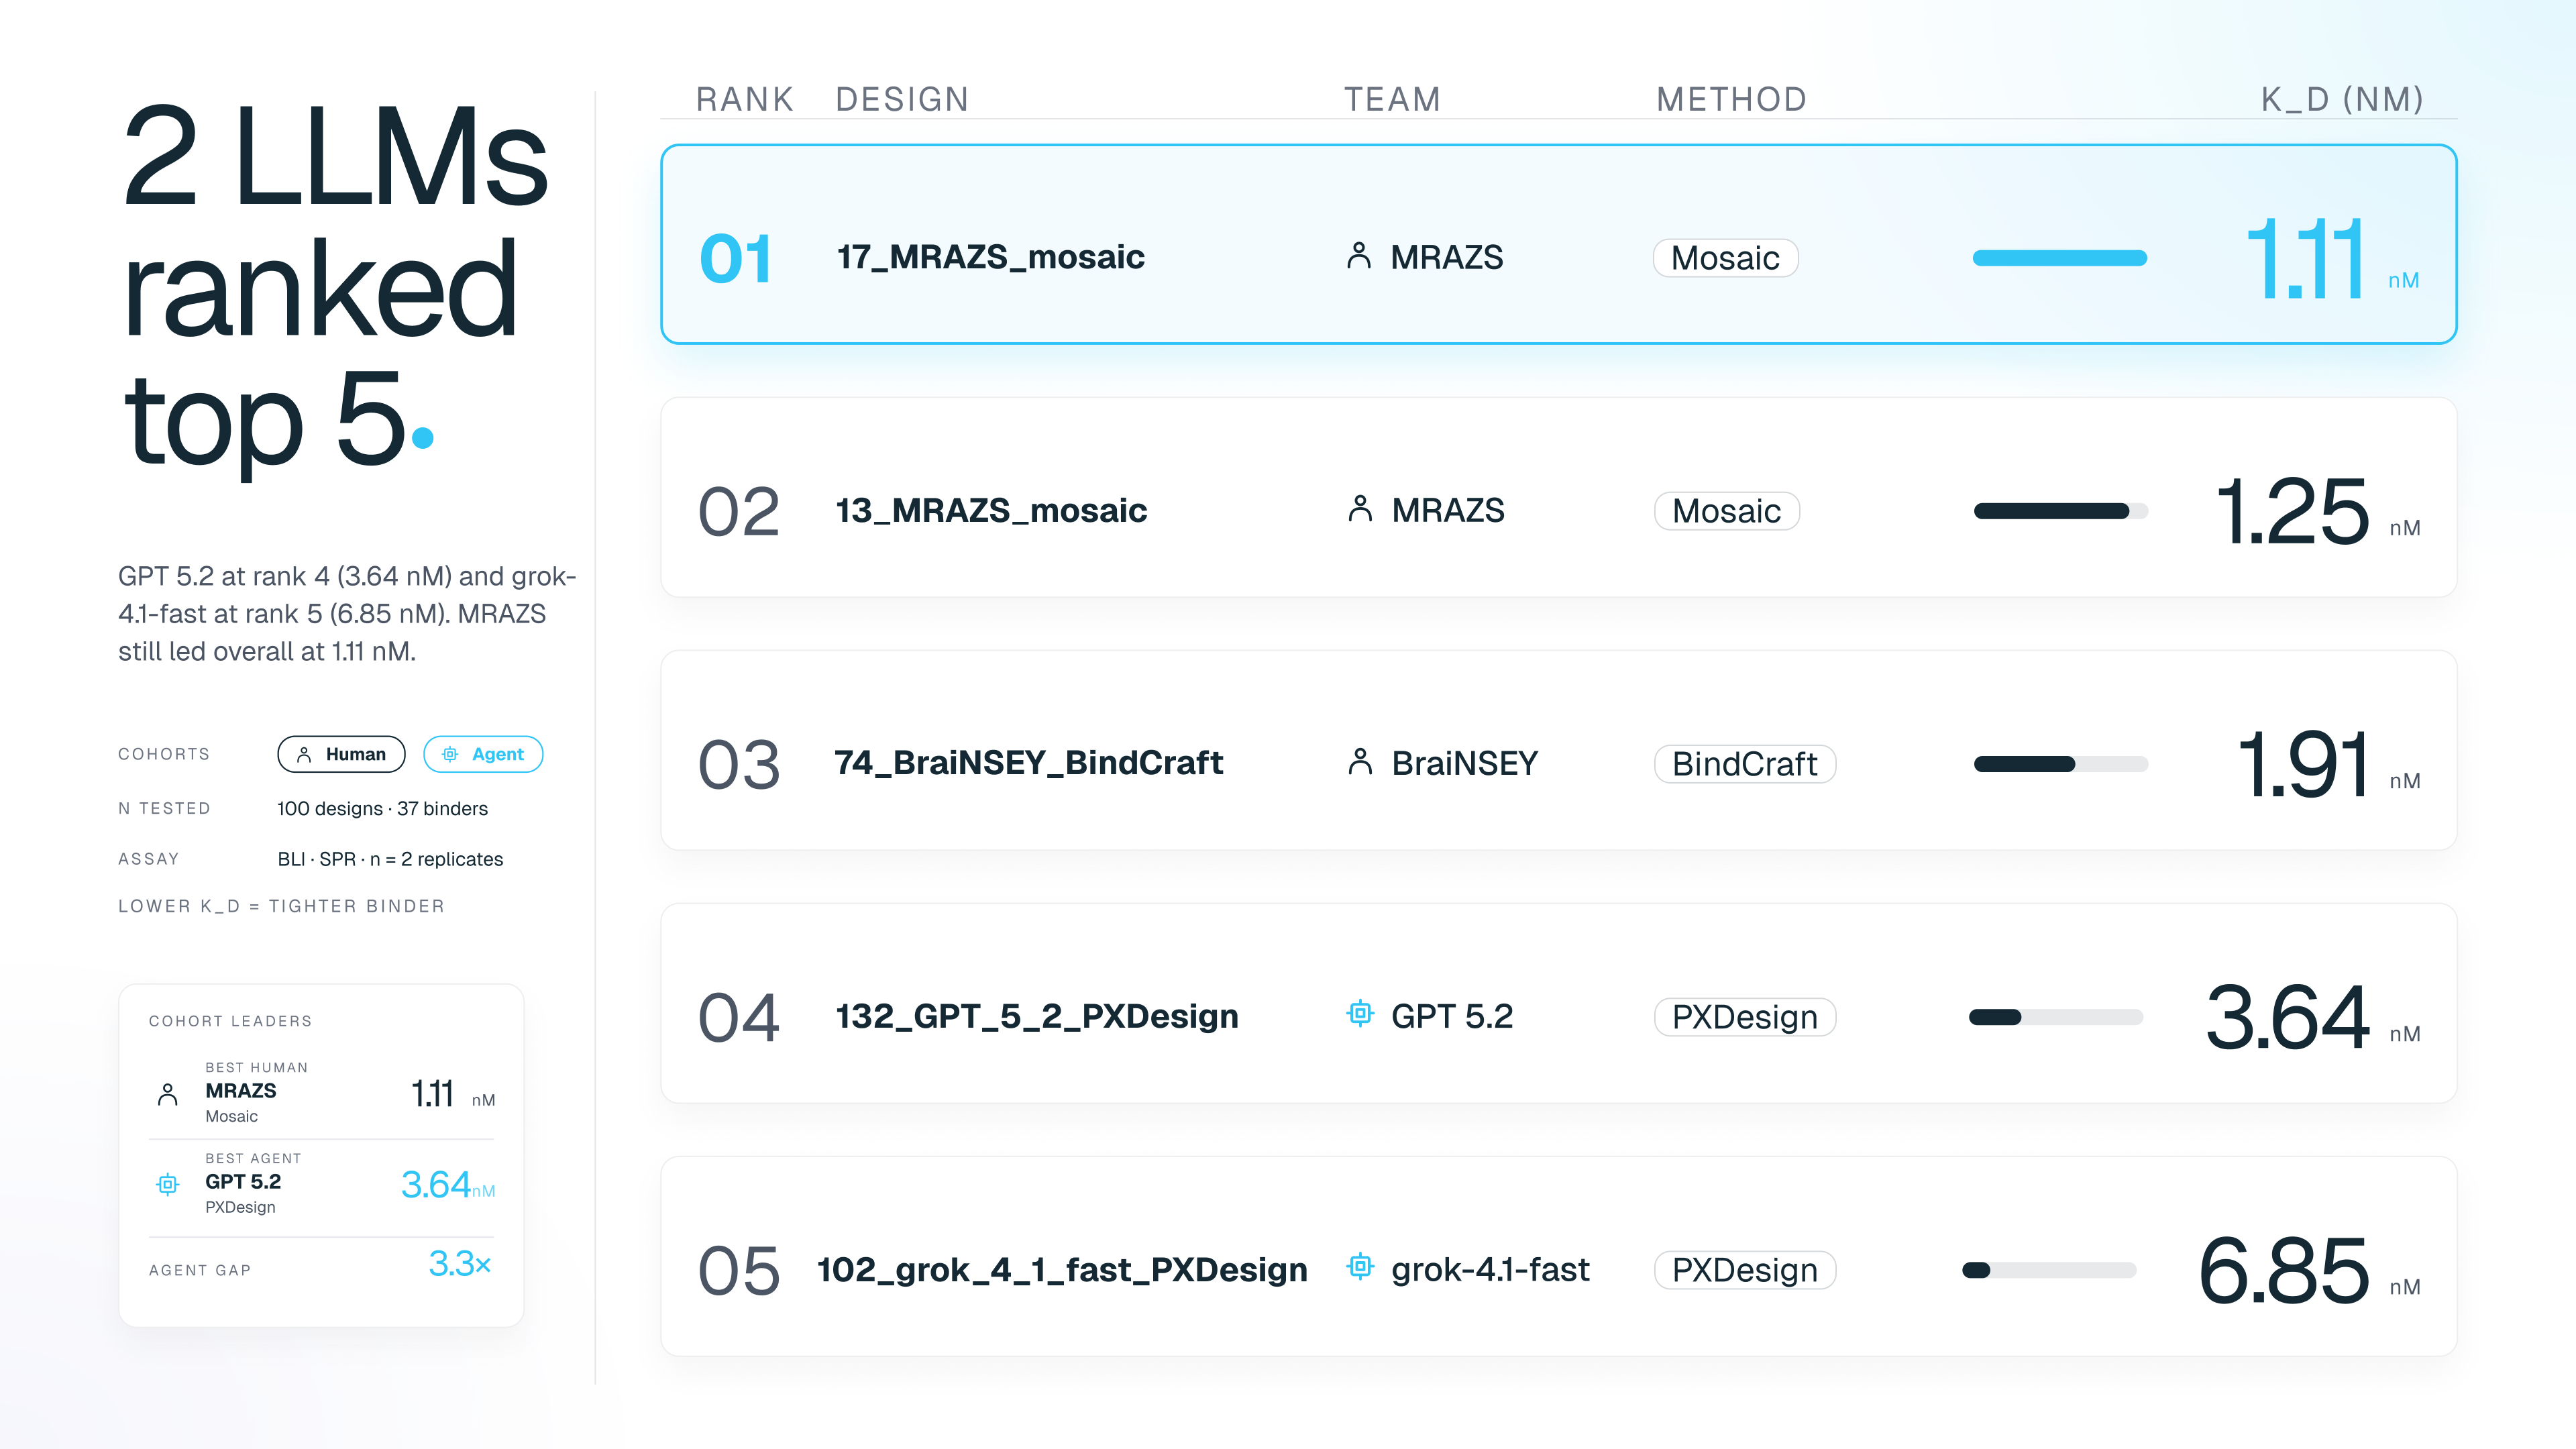Click rank number 03

pos(738,765)
